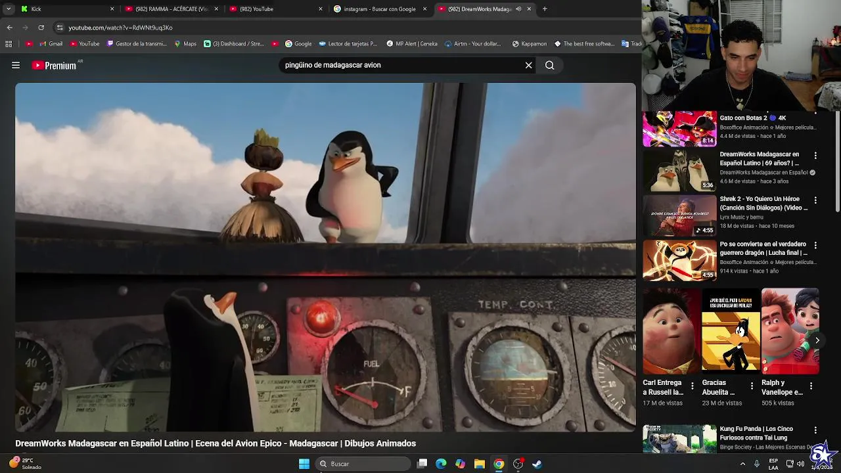Switch to the RAMMA - ACÉRCATE tab

pos(173,9)
